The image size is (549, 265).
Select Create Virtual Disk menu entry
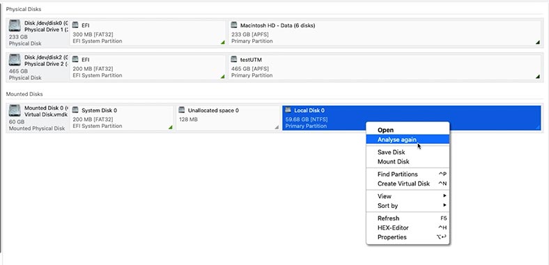[x=408, y=184]
